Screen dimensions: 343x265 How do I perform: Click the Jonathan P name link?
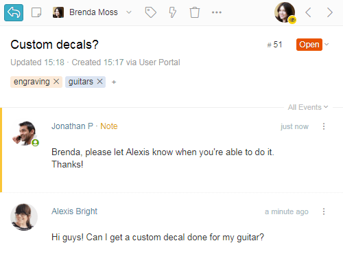[x=72, y=126]
